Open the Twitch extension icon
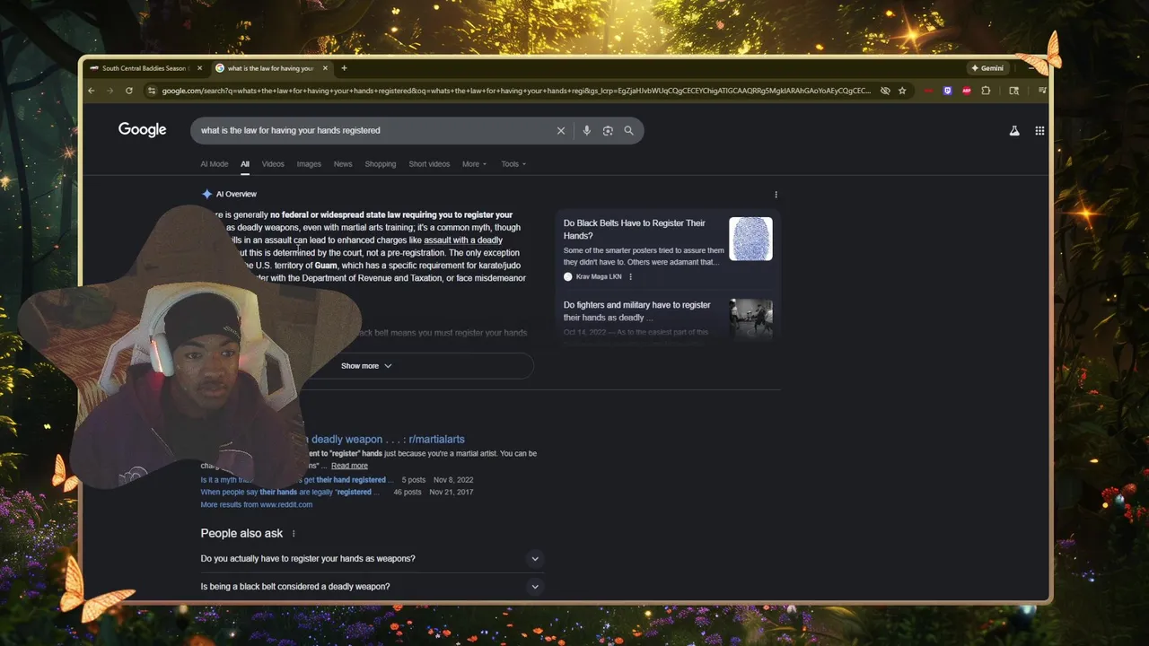Image resolution: width=1149 pixels, height=646 pixels. click(x=947, y=91)
